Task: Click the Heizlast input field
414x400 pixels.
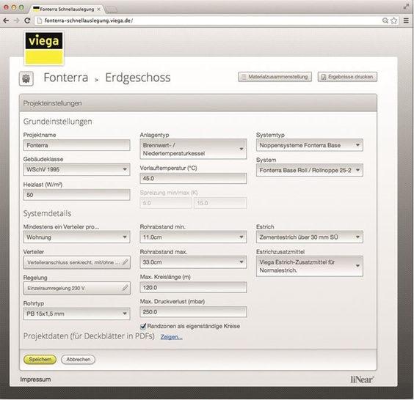Action: (x=76, y=195)
